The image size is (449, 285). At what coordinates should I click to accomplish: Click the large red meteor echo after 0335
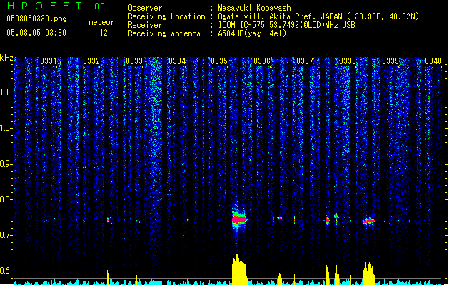coord(238,219)
